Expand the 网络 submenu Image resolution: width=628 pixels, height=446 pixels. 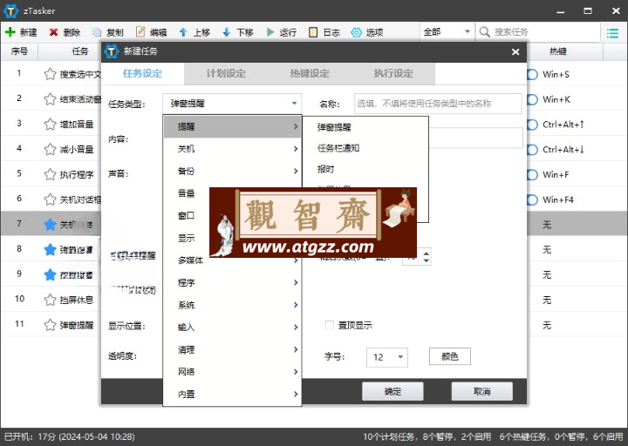click(232, 372)
